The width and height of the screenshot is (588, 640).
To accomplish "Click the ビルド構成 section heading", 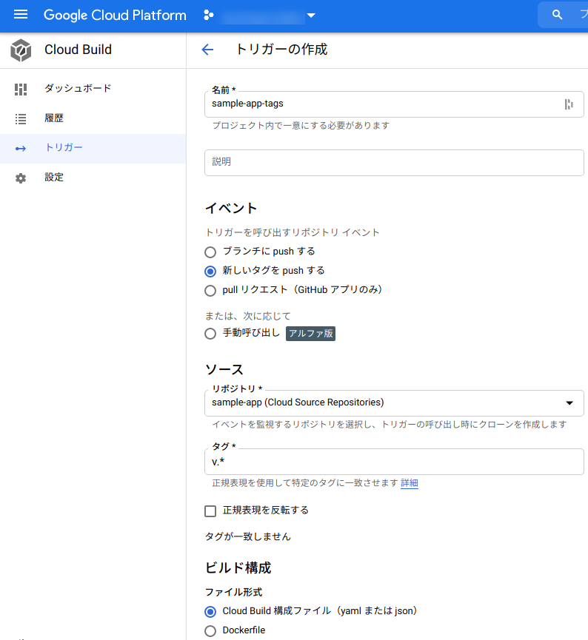I will click(238, 567).
